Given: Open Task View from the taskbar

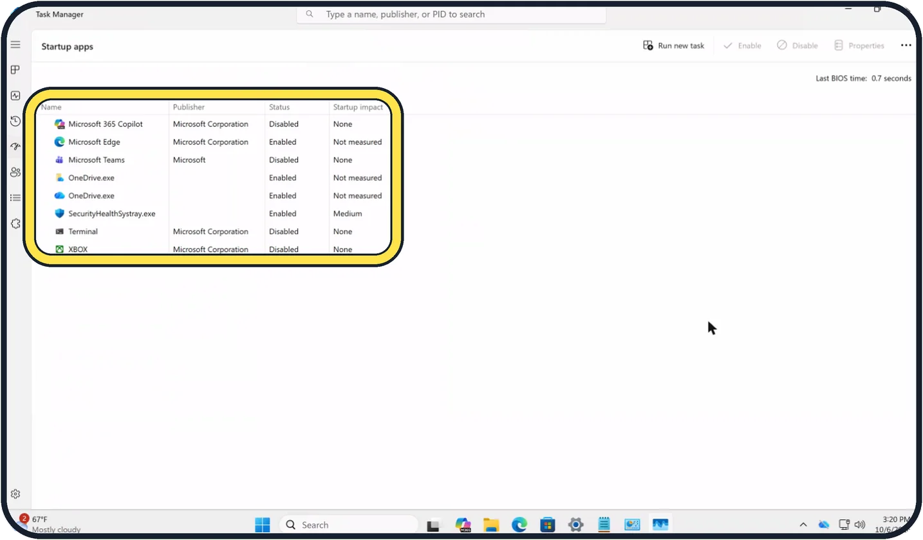Looking at the screenshot, I should click(x=433, y=525).
